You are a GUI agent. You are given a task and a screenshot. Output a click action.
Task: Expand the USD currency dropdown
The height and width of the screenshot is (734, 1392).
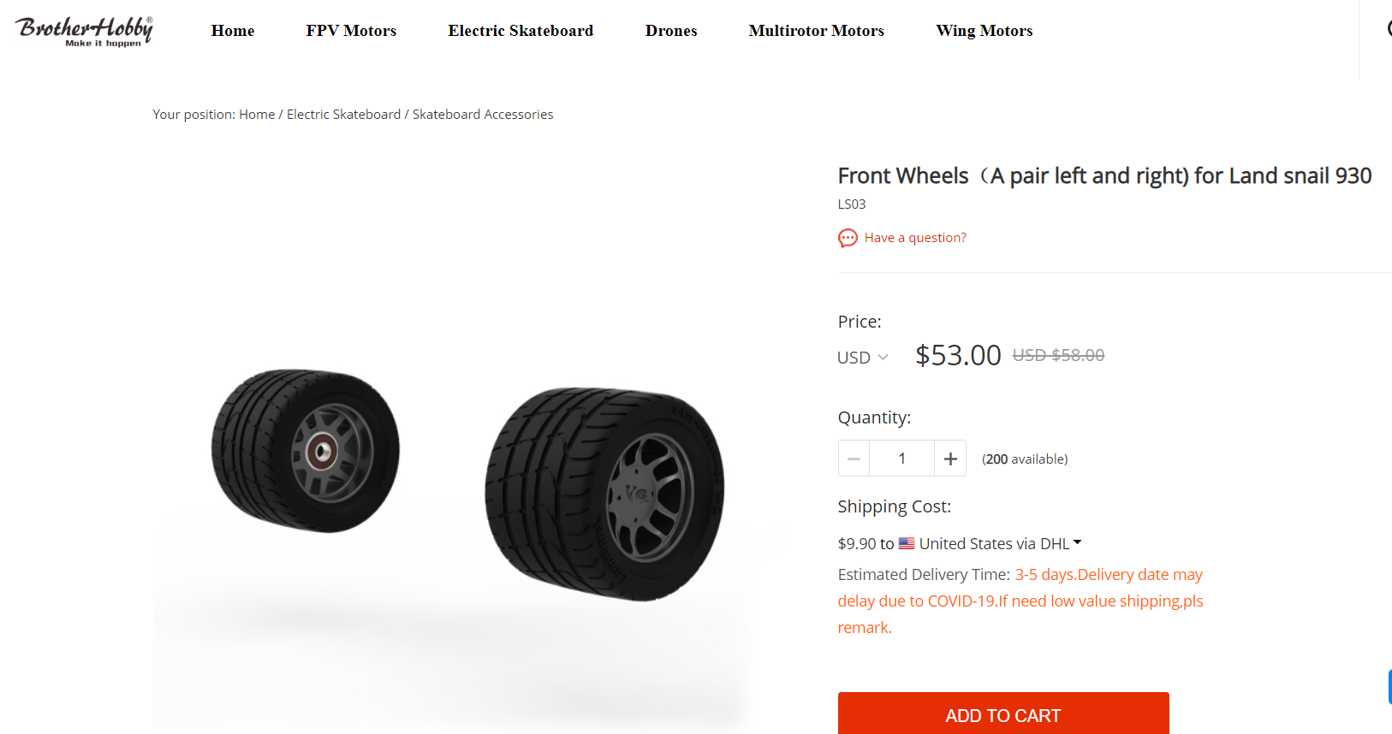pos(862,358)
